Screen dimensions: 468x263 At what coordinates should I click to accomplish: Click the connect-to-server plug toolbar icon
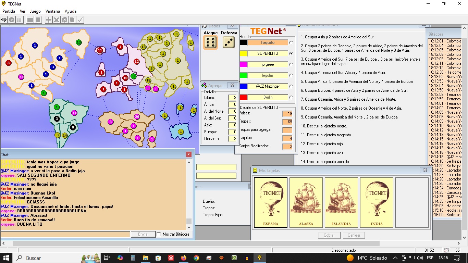(x=4, y=20)
